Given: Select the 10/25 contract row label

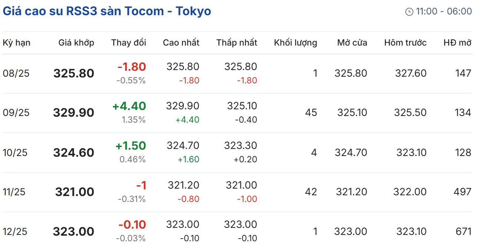Looking at the screenshot, I should (15, 152).
